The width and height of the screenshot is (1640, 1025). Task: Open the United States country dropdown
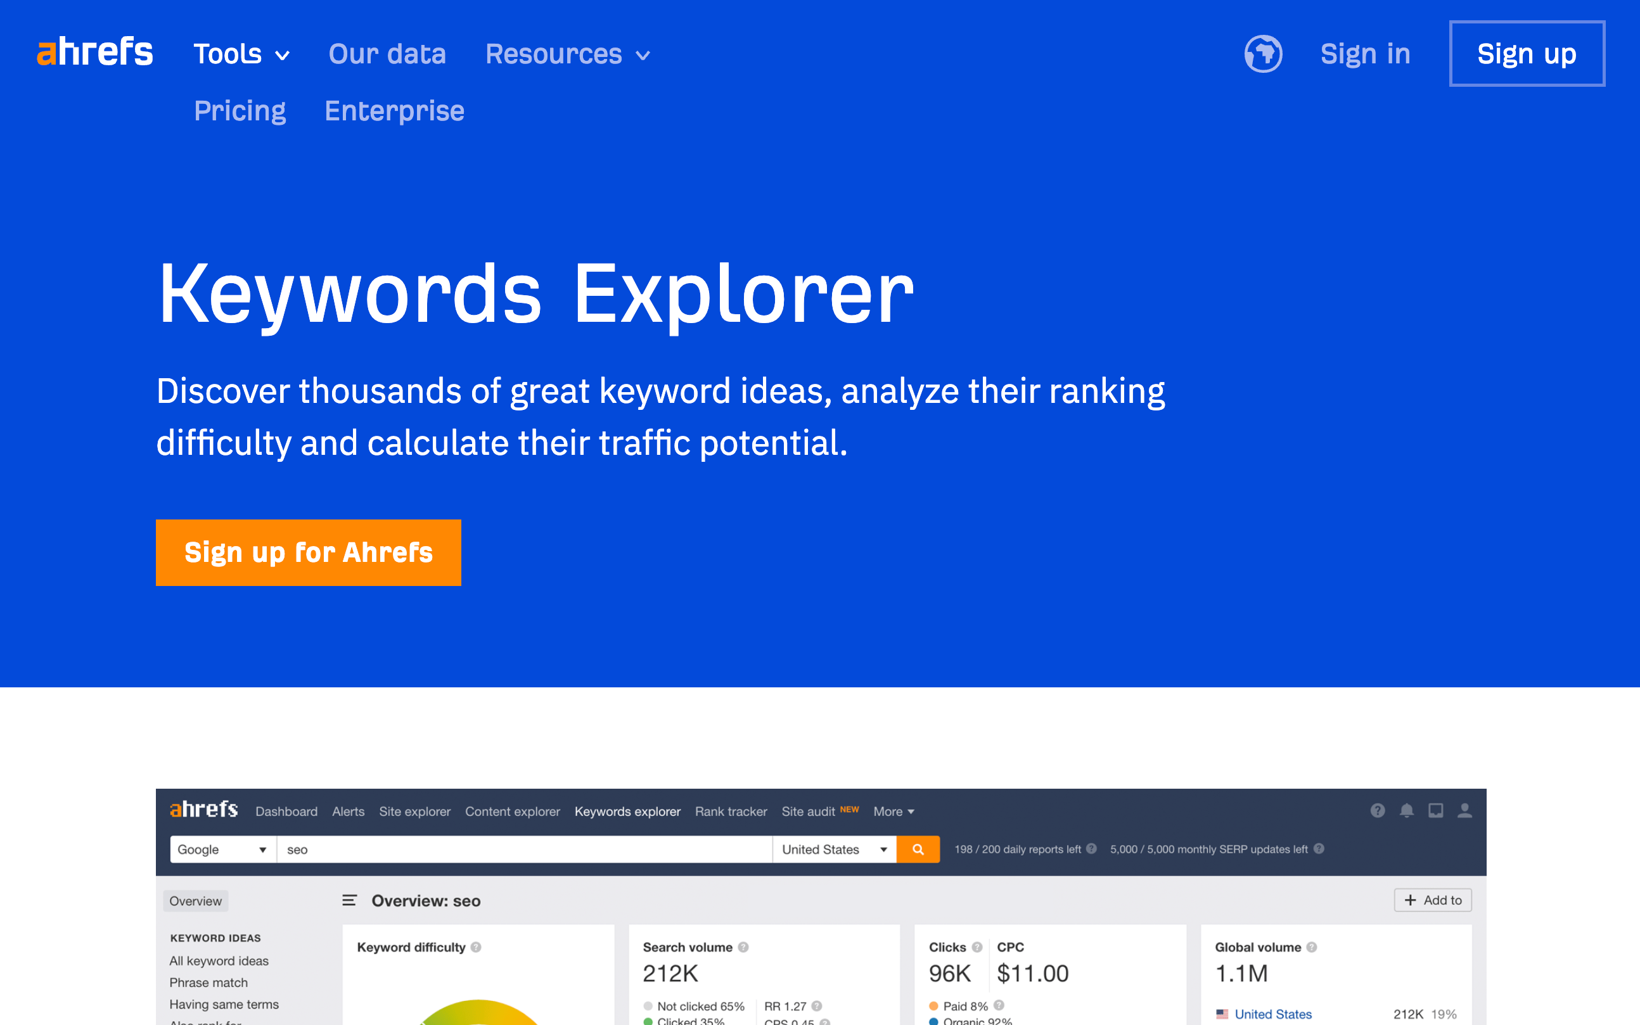[835, 850]
